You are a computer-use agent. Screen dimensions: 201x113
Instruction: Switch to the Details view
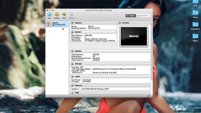[x=131, y=16]
